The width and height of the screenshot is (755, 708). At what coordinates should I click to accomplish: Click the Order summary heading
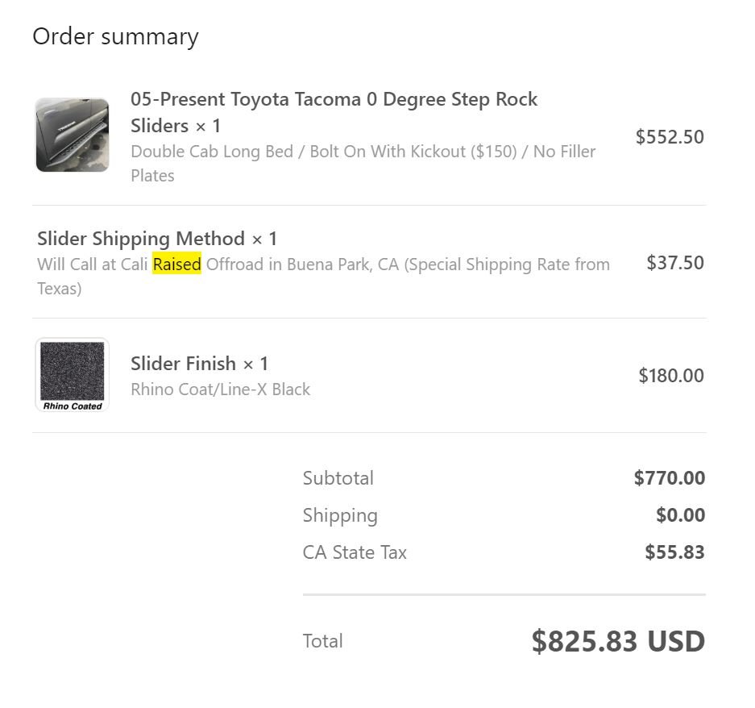[115, 36]
